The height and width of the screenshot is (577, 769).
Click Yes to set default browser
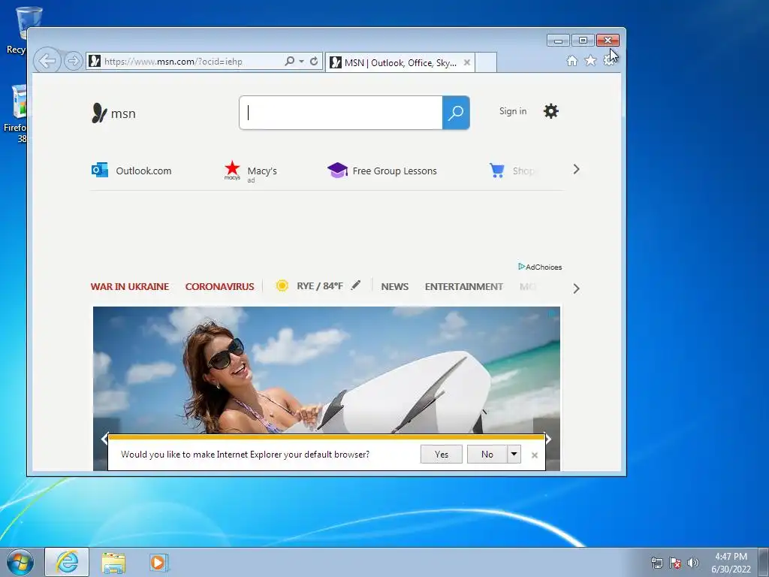tap(442, 455)
